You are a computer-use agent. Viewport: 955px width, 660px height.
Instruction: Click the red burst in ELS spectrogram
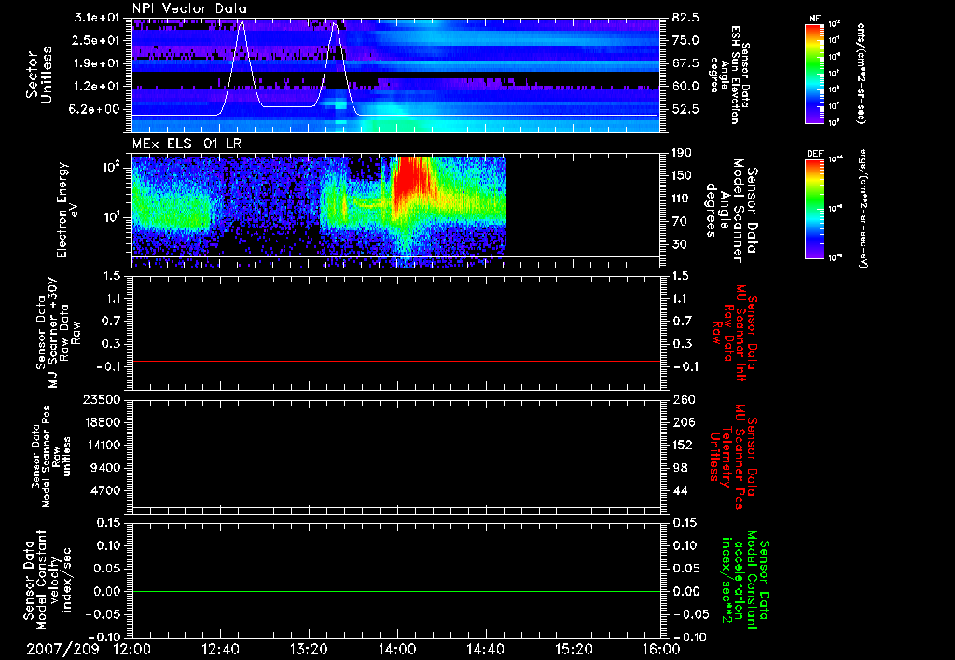coord(410,180)
